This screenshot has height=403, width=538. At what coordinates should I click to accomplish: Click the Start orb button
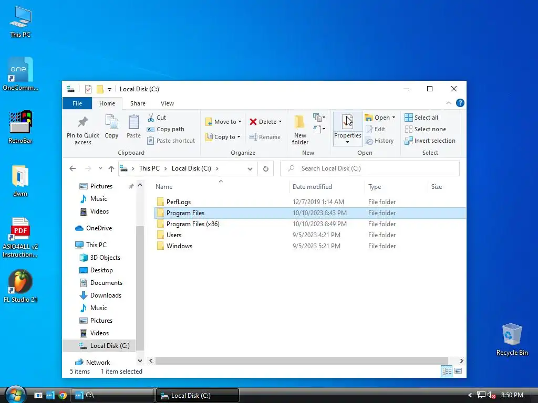coord(15,395)
